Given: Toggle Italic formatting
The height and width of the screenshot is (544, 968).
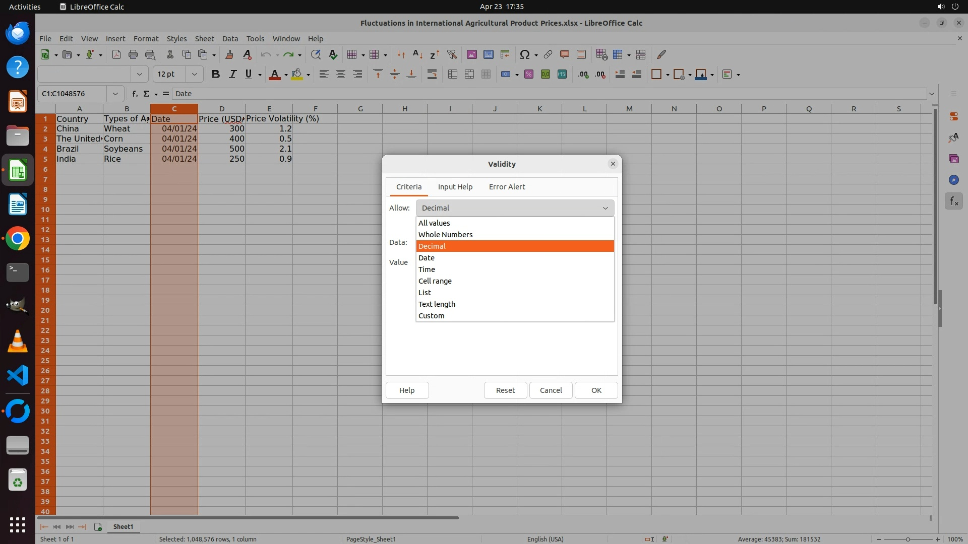Looking at the screenshot, I should (x=232, y=74).
